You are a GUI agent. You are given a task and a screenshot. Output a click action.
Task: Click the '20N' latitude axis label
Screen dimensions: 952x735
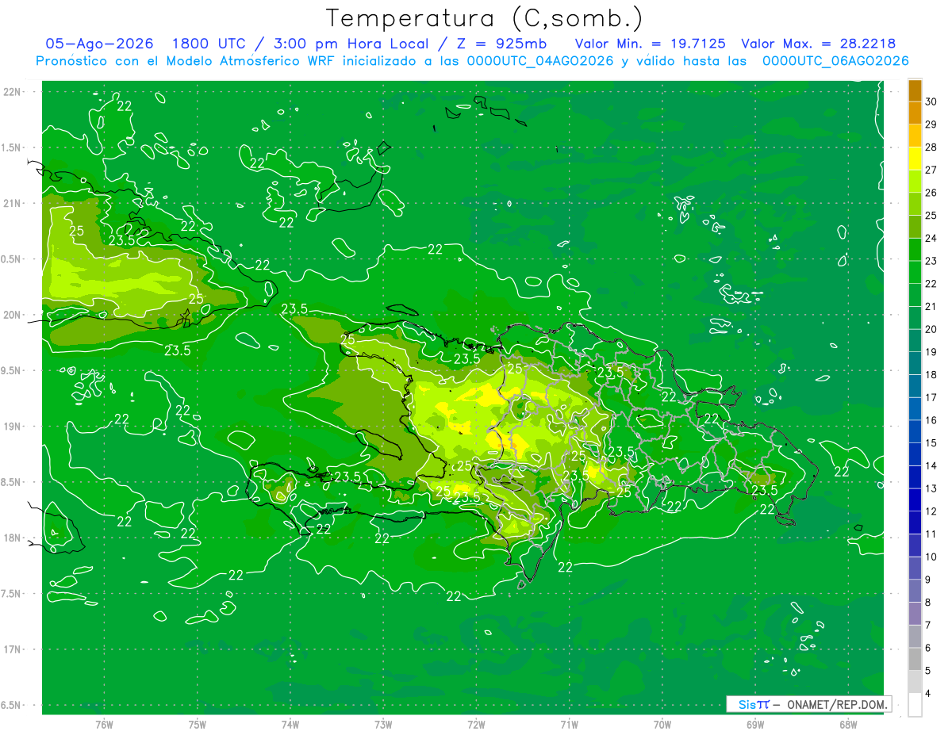[13, 315]
